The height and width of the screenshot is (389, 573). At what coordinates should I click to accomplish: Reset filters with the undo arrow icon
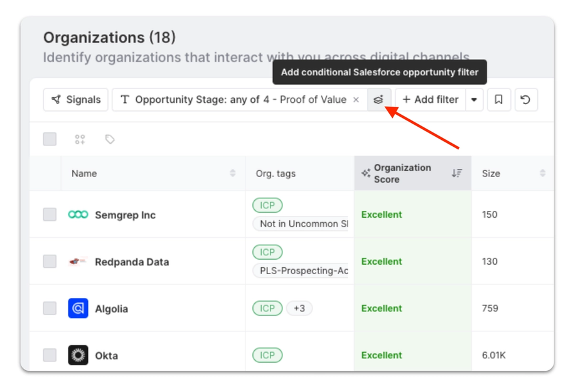click(x=526, y=100)
